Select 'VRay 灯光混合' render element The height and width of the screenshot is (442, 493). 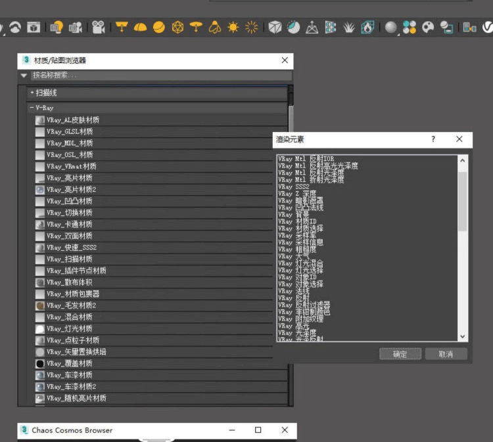click(x=300, y=263)
